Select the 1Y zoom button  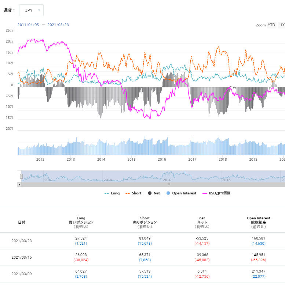point(282,25)
